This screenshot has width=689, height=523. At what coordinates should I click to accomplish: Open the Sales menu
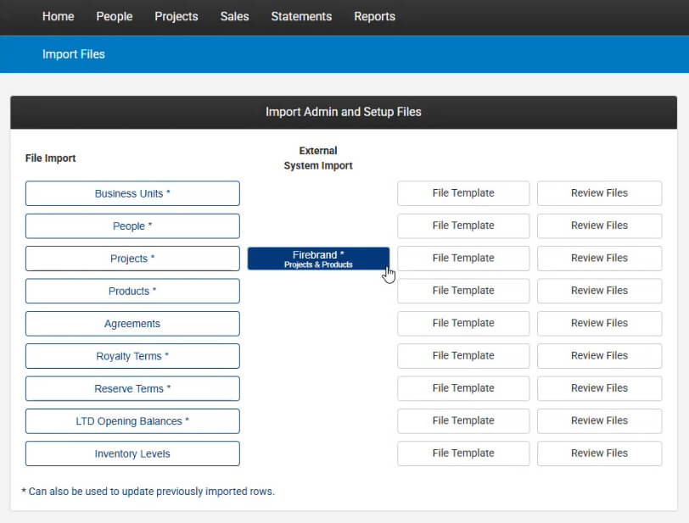[234, 16]
